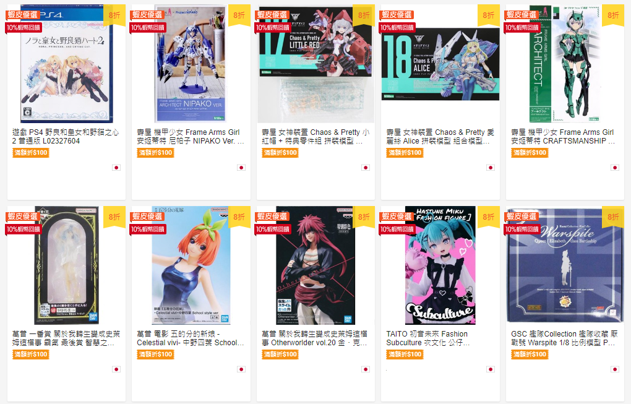Click Japan flag icon on Alice model card

490,168
